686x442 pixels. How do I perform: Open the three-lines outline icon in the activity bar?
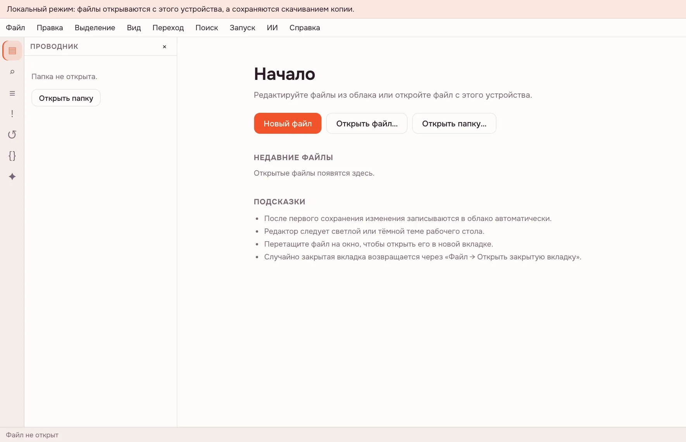tap(12, 93)
